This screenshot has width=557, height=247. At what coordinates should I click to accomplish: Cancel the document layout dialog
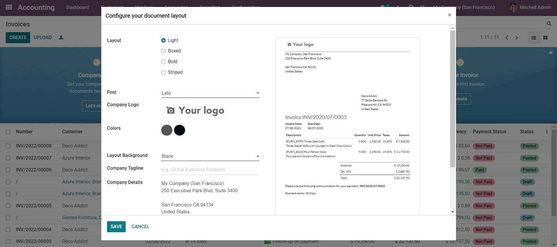(x=140, y=227)
